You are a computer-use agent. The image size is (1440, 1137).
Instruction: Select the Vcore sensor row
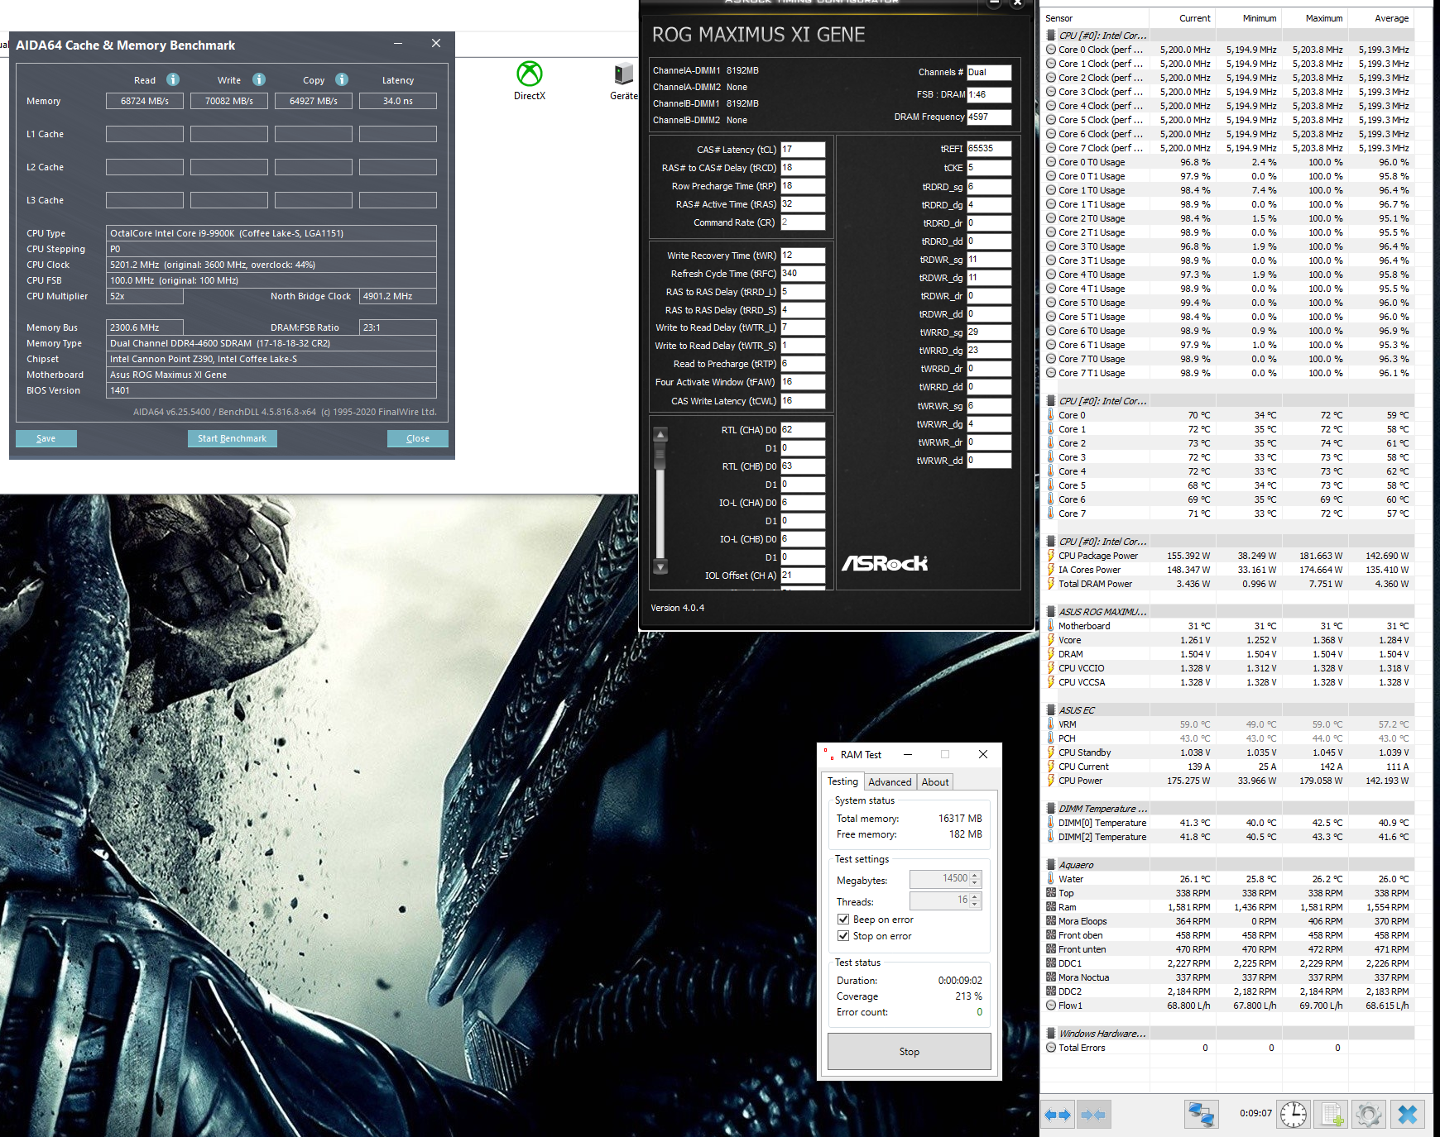(1229, 640)
